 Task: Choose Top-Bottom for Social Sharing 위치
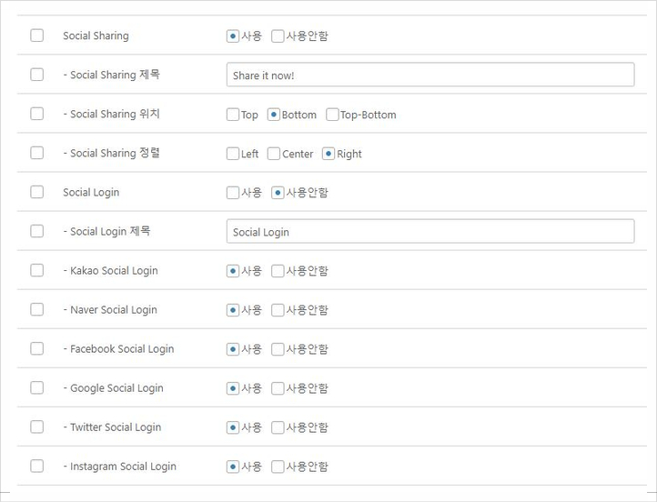332,115
